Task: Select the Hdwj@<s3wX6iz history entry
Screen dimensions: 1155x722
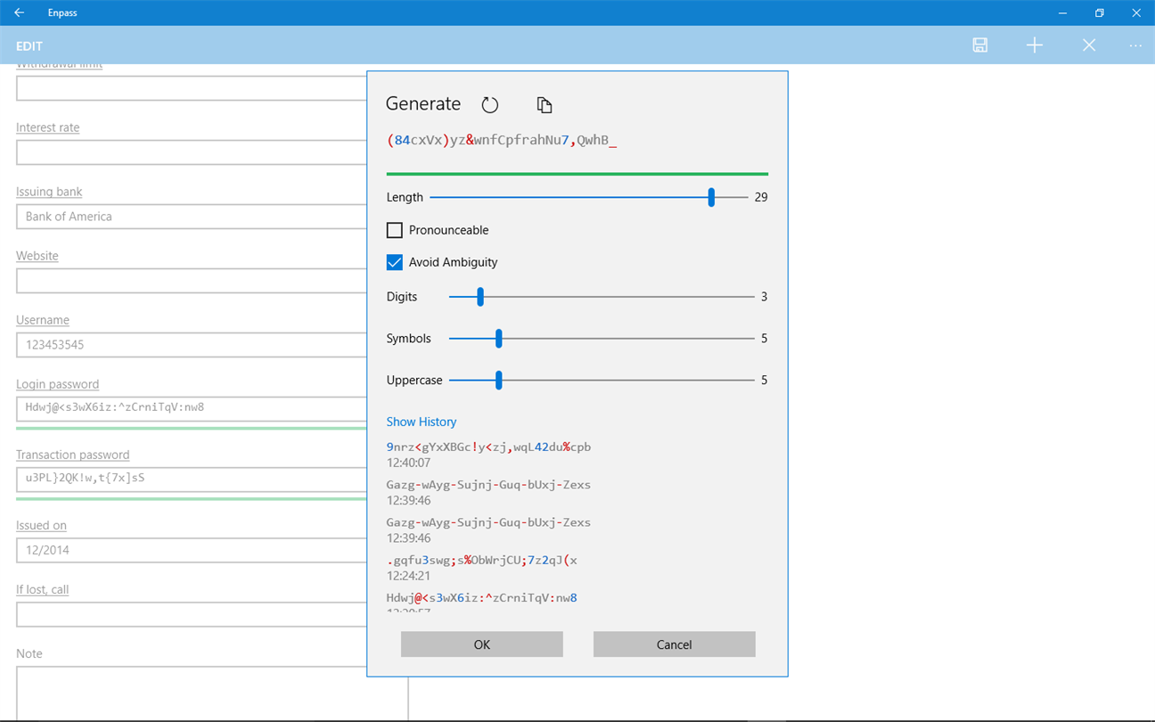Action: pos(482,598)
